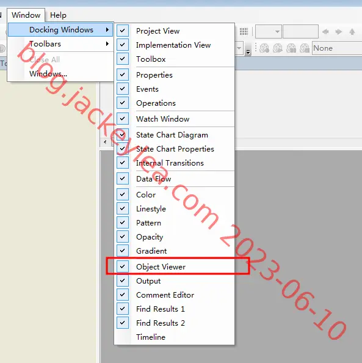Select Docking Windows in the Window menu

[60, 29]
